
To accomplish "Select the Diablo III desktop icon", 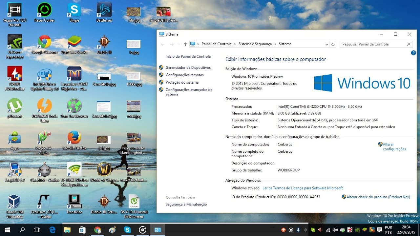I will (x=104, y=45).
